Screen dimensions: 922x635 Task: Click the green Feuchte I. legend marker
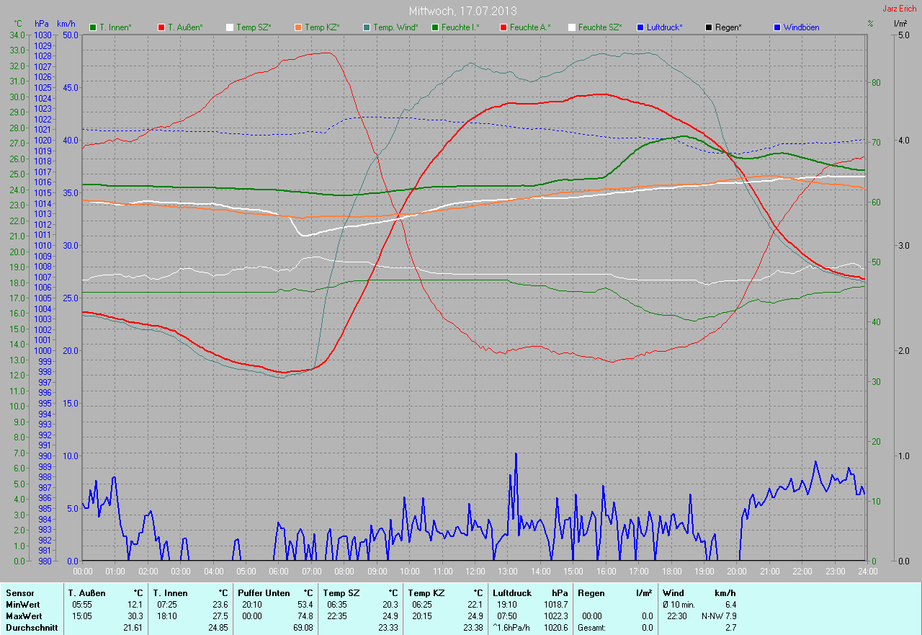click(435, 27)
